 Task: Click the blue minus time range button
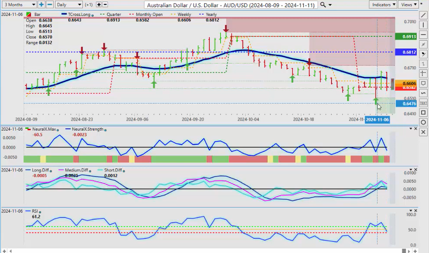[x=49, y=5]
